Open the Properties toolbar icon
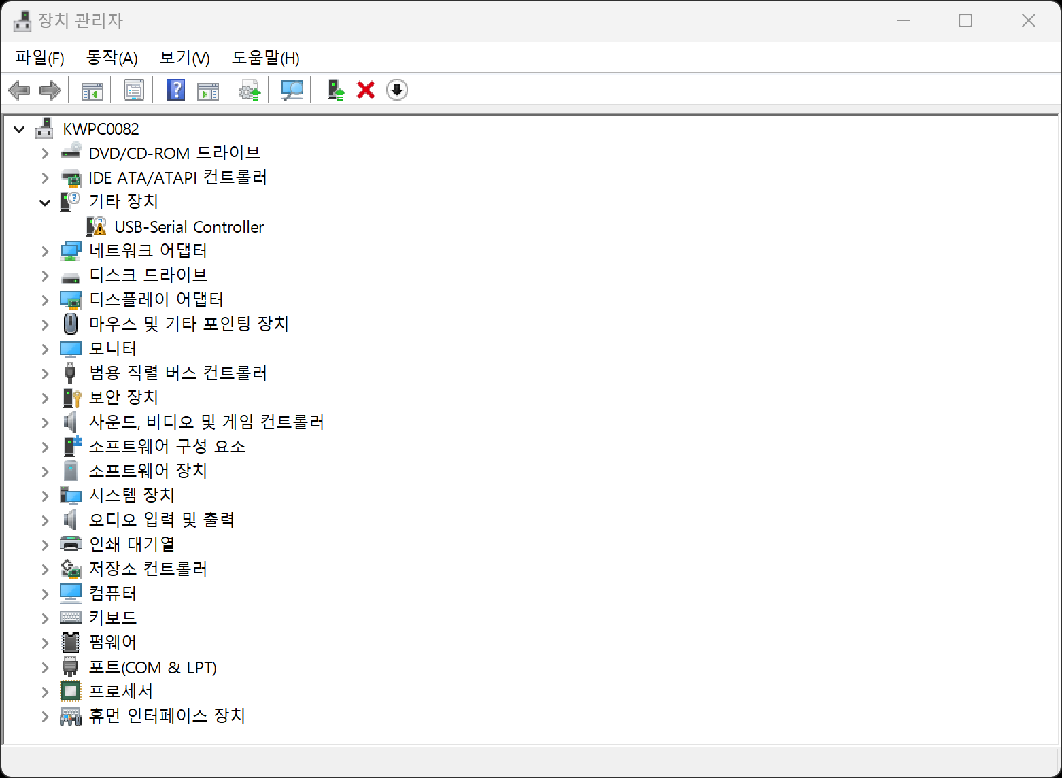 (x=134, y=90)
